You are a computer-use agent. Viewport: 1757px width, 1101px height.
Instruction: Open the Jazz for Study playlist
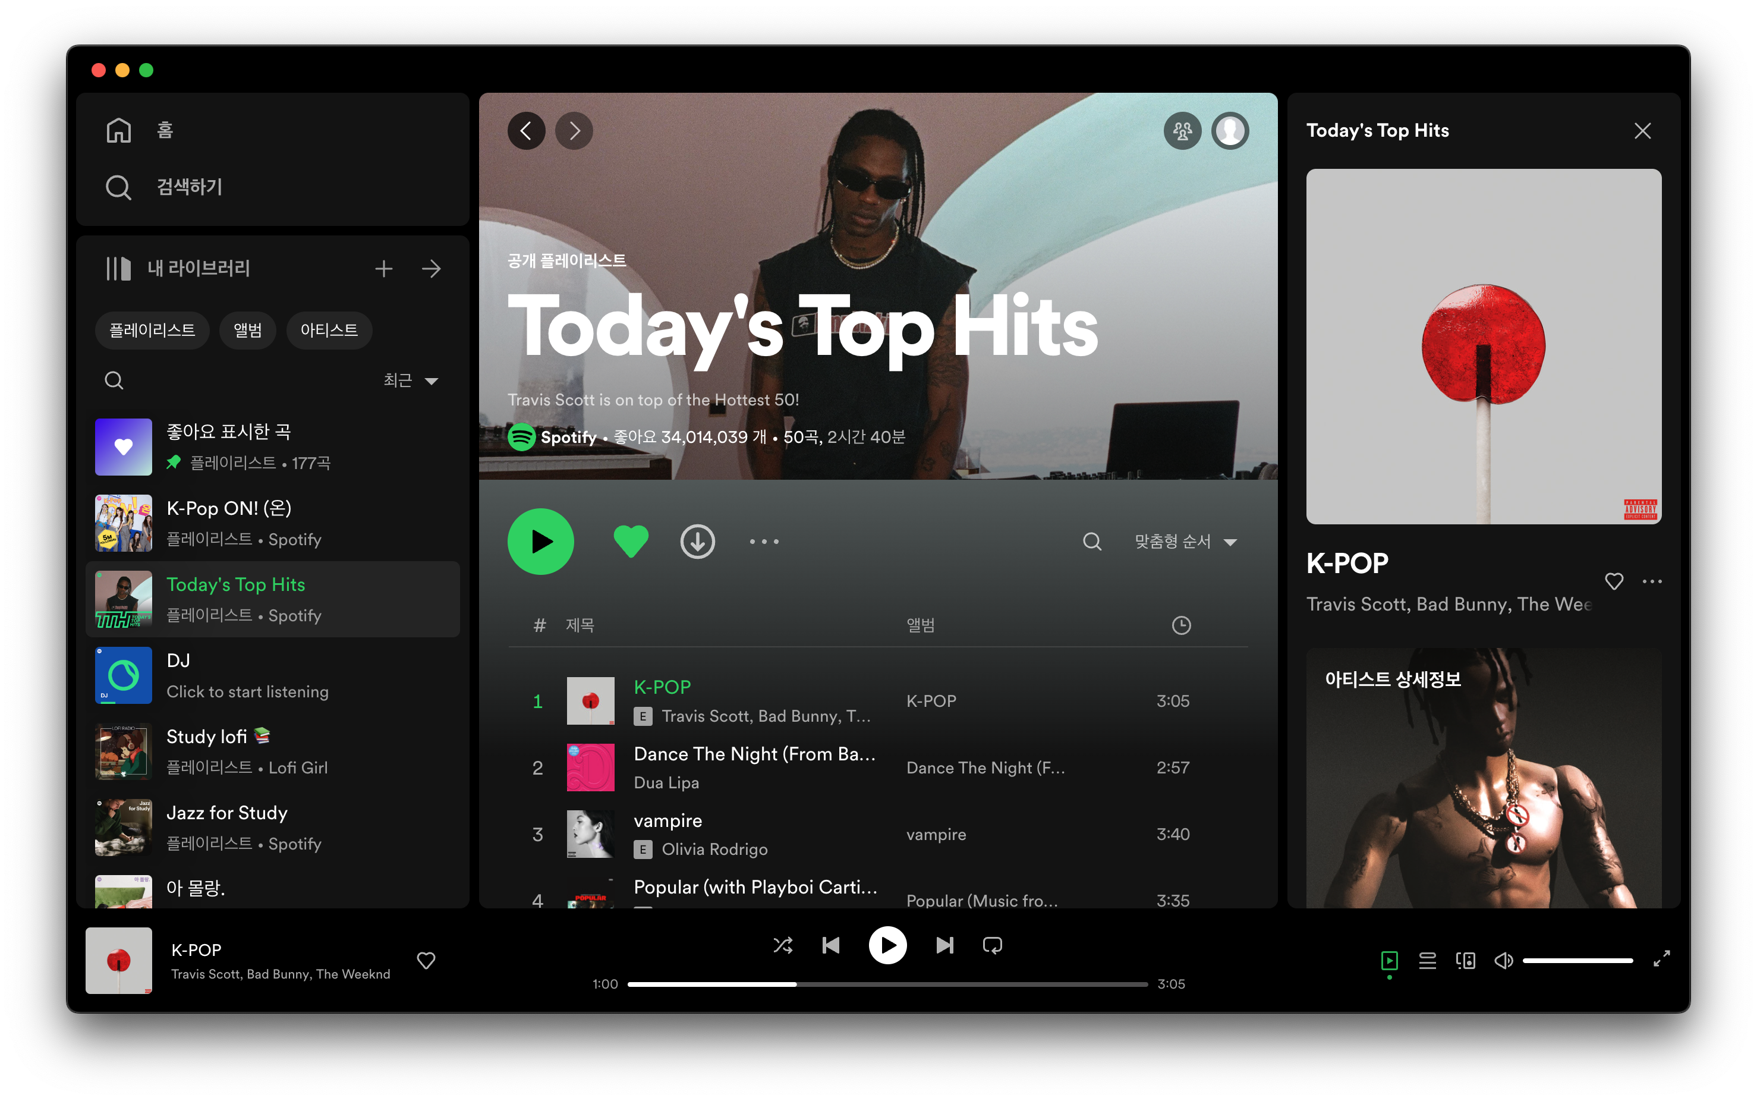click(273, 827)
